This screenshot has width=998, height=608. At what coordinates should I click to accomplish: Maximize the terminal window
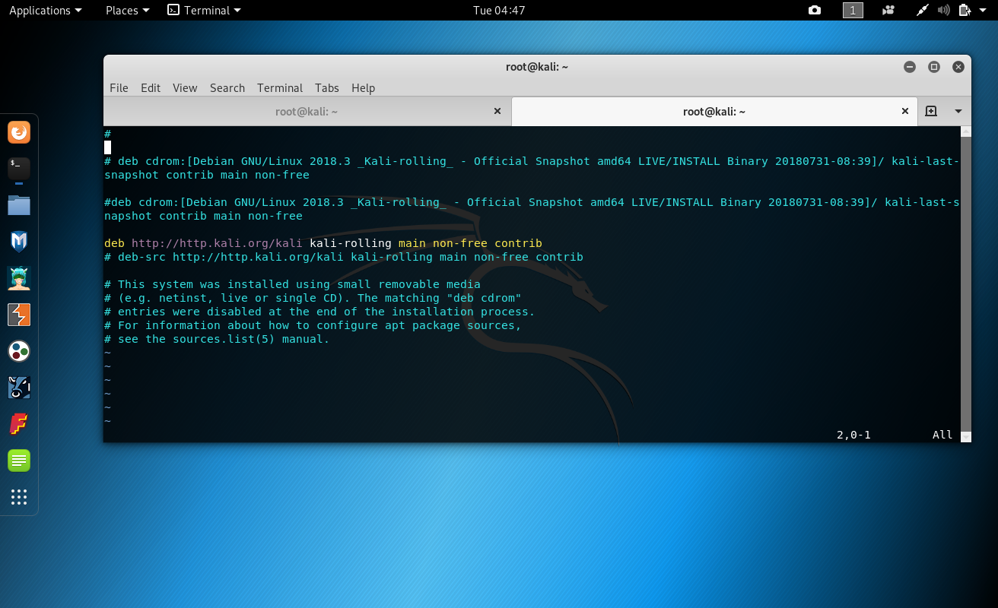pos(934,67)
